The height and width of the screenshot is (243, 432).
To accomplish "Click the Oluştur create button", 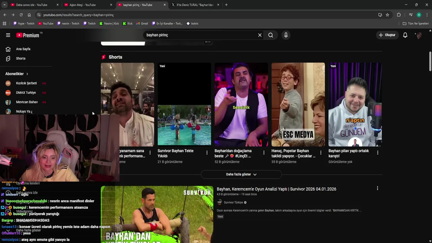I will pyautogui.click(x=387, y=35).
